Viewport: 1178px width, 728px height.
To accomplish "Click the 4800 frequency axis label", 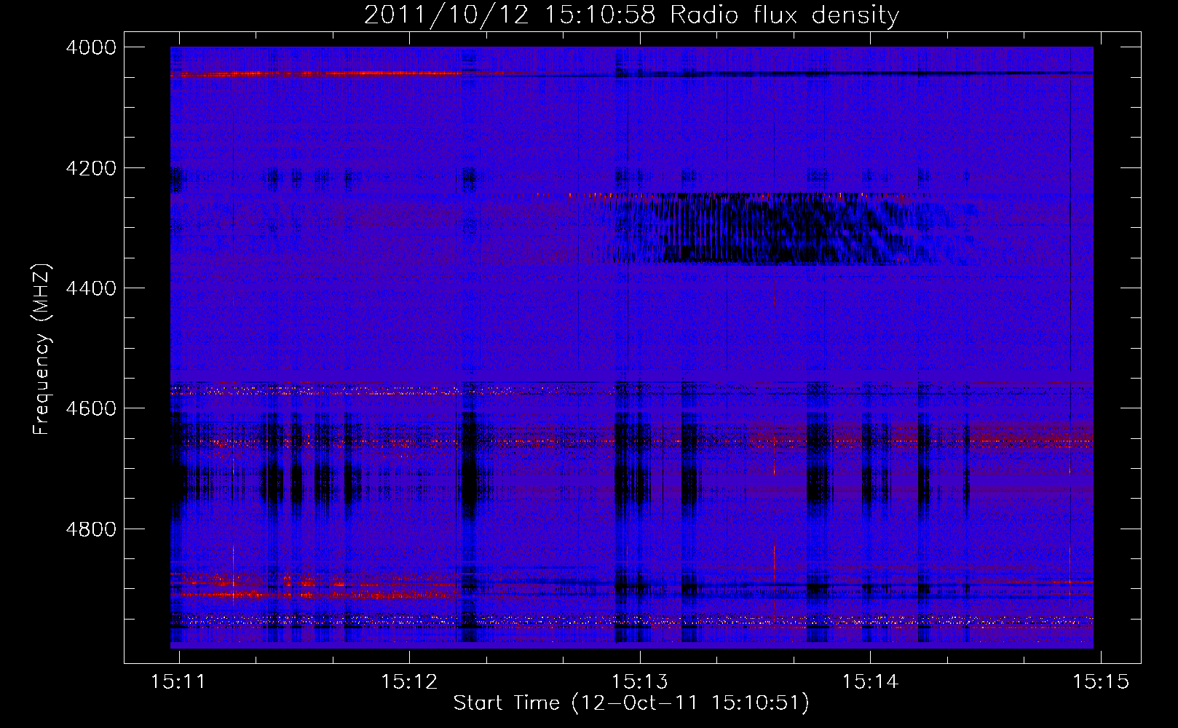I will (91, 529).
